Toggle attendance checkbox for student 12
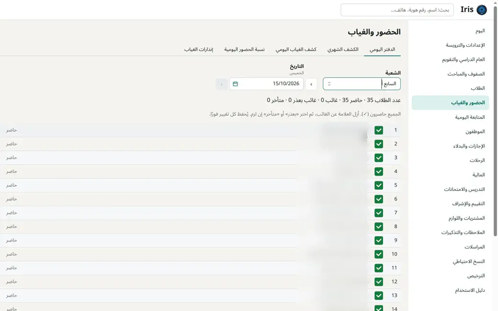 pyautogui.click(x=379, y=282)
